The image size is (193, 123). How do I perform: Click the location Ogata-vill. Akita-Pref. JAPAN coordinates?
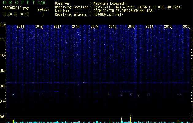pos(137,7)
